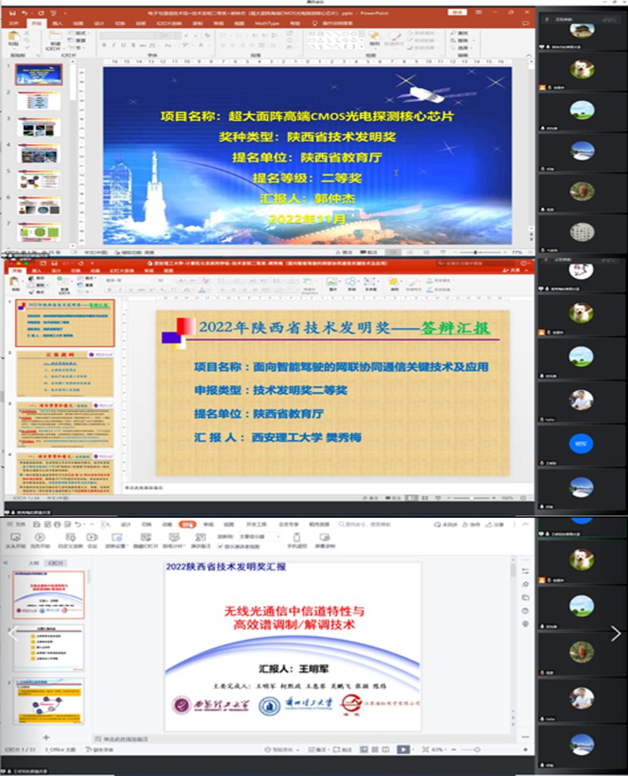Click the save icon in PowerPoint title bar
The height and width of the screenshot is (776, 628).
pos(13,13)
